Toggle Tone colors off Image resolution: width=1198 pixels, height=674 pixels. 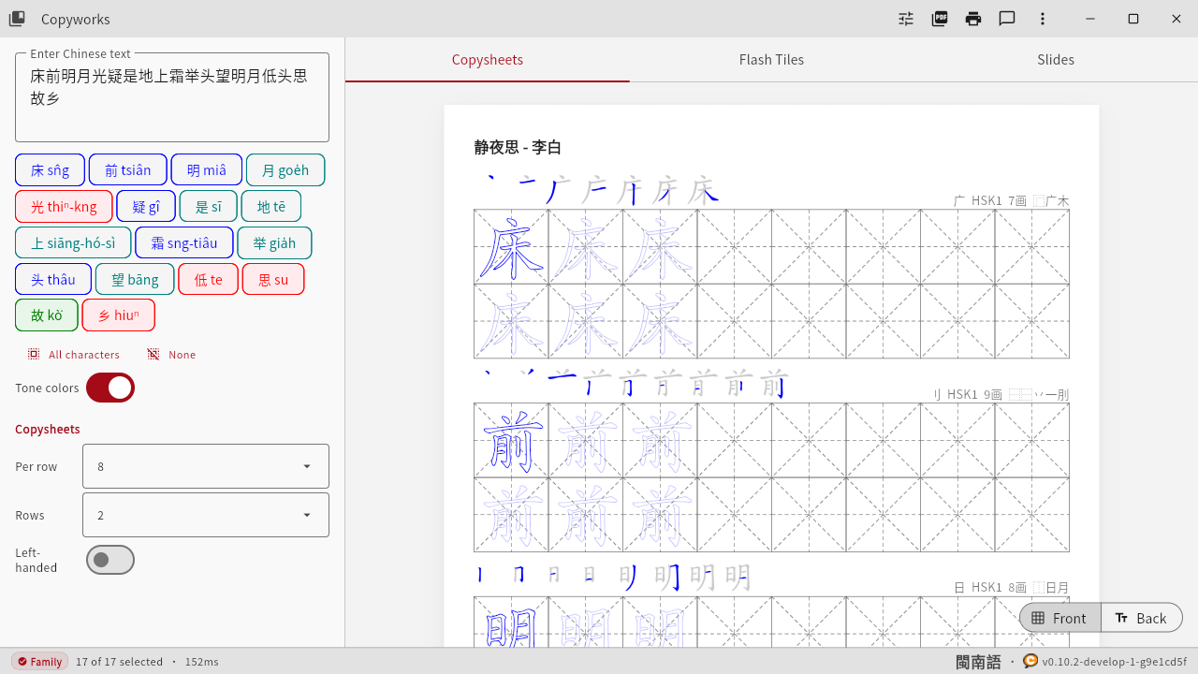[x=110, y=388]
